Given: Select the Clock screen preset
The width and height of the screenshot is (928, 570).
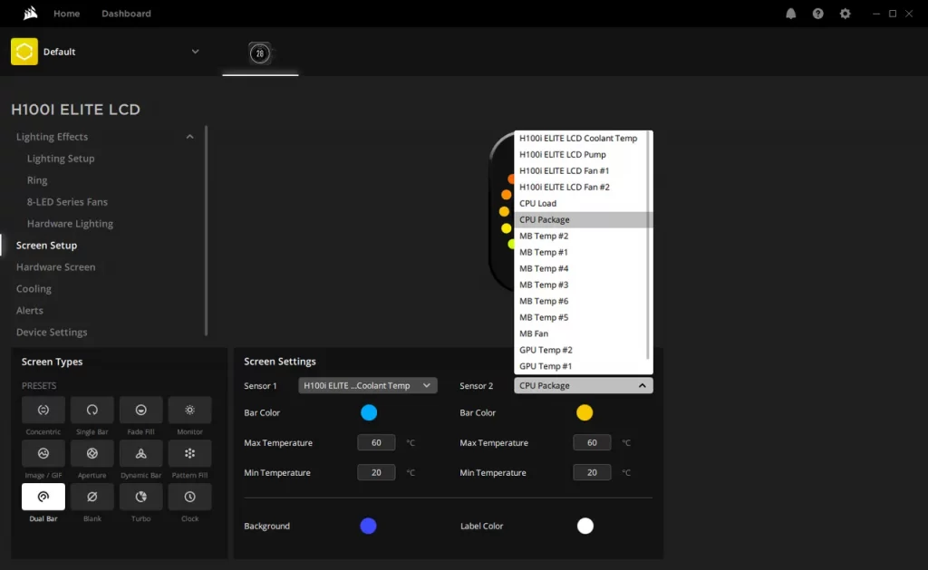Looking at the screenshot, I should coord(190,497).
